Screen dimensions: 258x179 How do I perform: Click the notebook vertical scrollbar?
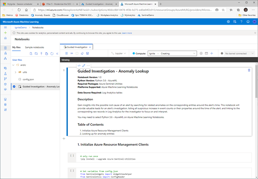(256, 81)
